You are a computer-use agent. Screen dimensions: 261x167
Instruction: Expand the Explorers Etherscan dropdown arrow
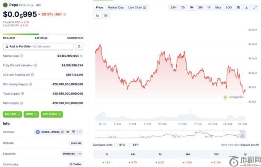pos(80,154)
